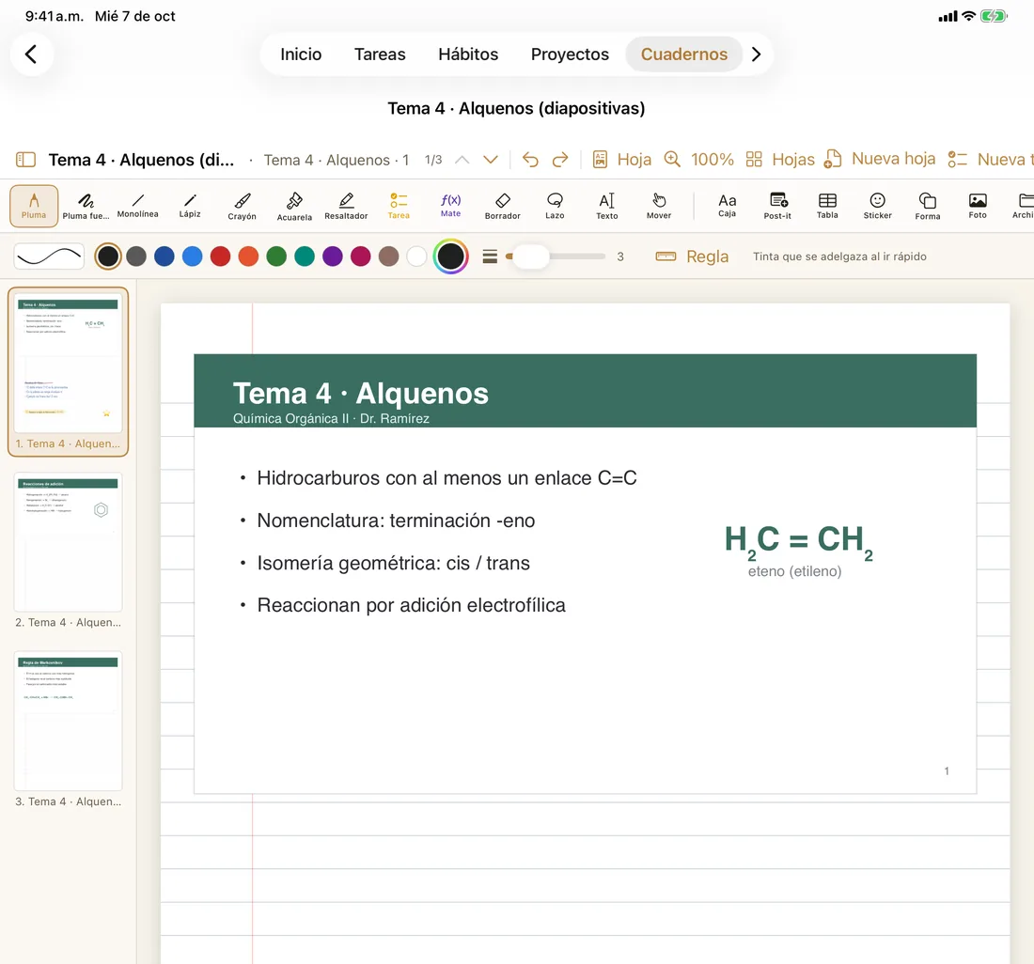
Task: Open page thumbnail 2. Tema 4 · Alquen...
Action: (x=68, y=551)
